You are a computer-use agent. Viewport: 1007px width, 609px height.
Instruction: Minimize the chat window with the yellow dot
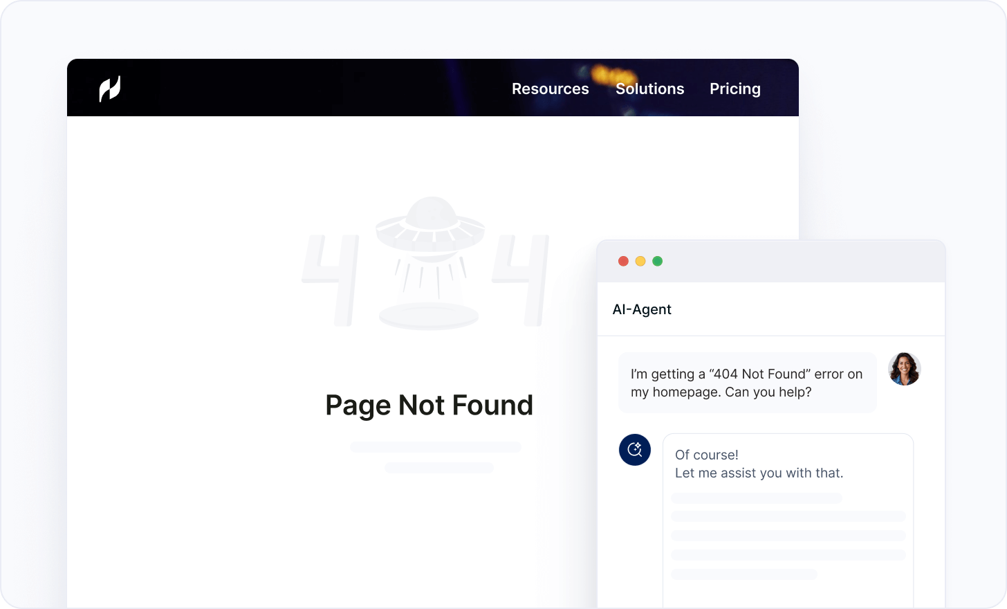tap(640, 261)
